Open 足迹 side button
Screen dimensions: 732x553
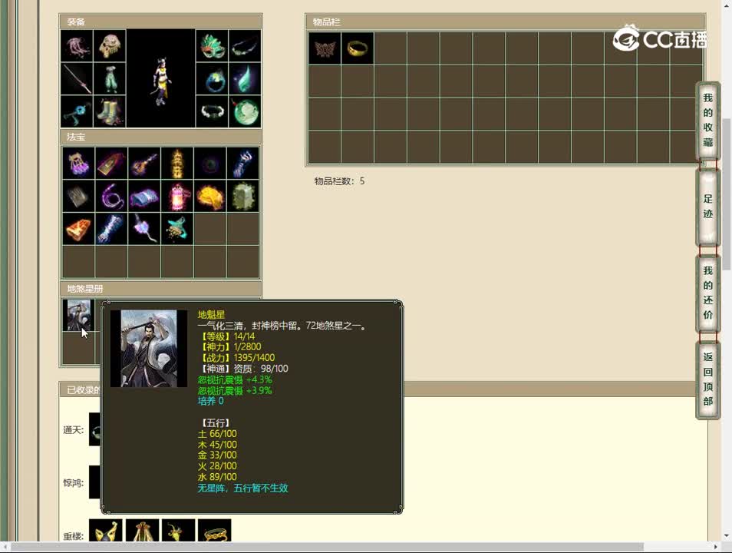coord(707,207)
